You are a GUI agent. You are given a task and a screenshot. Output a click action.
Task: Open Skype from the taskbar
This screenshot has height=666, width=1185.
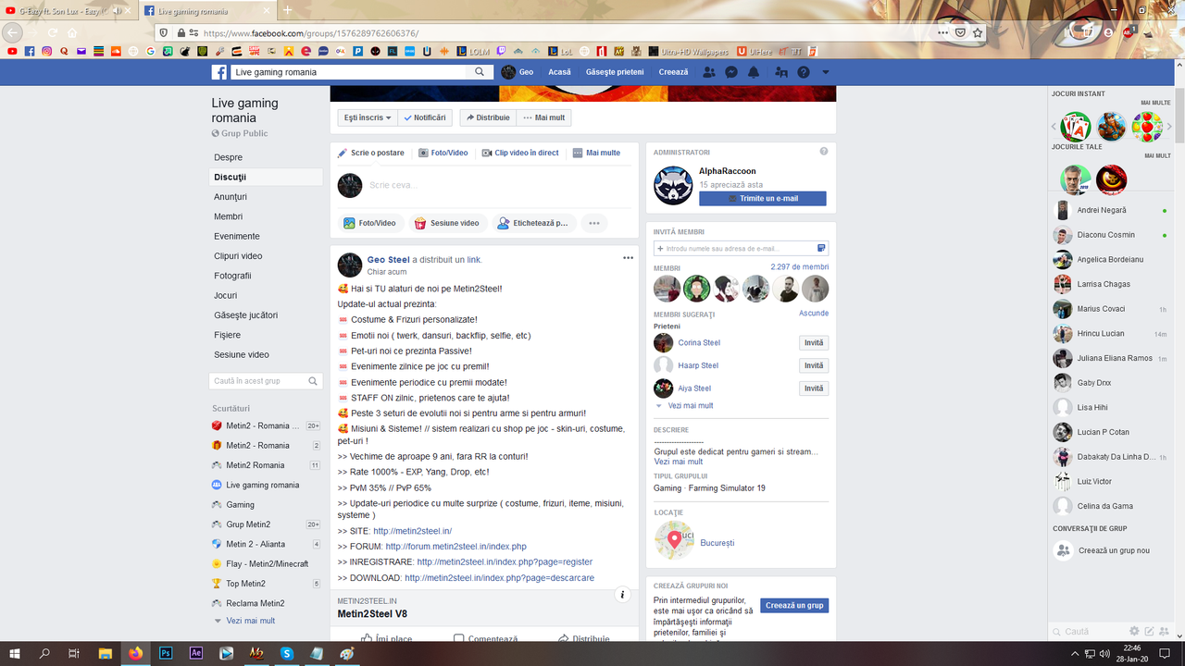287,653
